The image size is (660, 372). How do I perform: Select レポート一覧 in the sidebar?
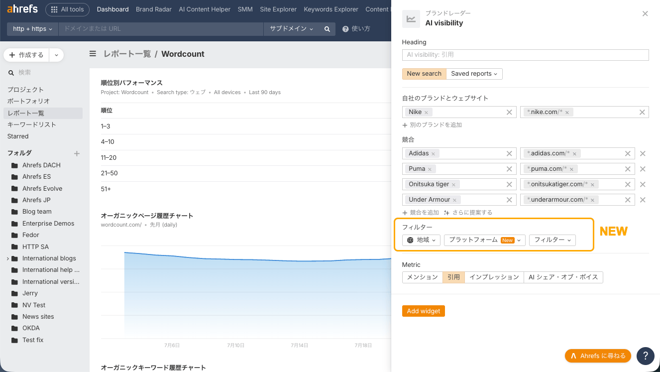click(43, 113)
